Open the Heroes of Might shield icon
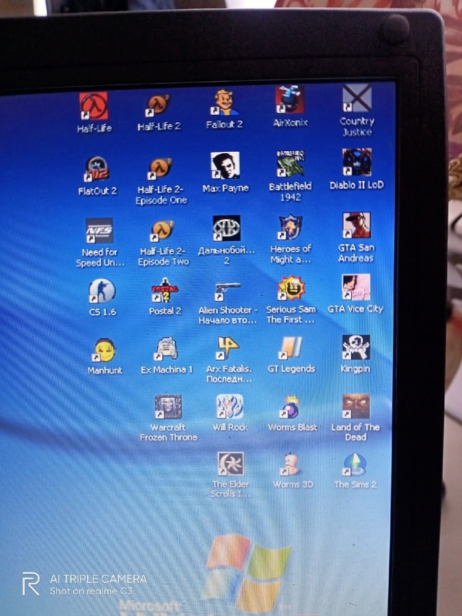This screenshot has height=616, width=462. pos(290,226)
